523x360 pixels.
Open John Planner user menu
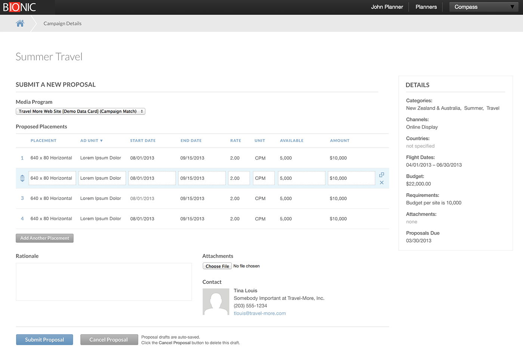387,7
